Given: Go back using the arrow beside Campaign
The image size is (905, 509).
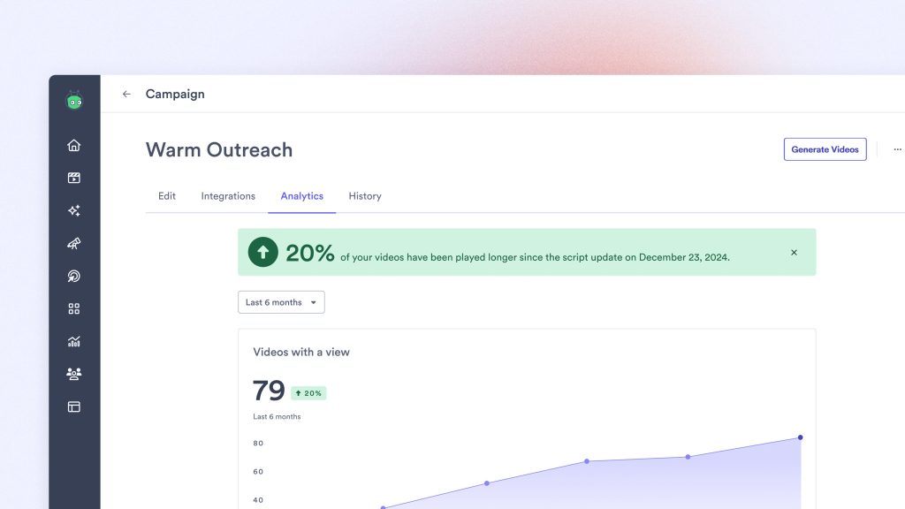Looking at the screenshot, I should 126,94.
